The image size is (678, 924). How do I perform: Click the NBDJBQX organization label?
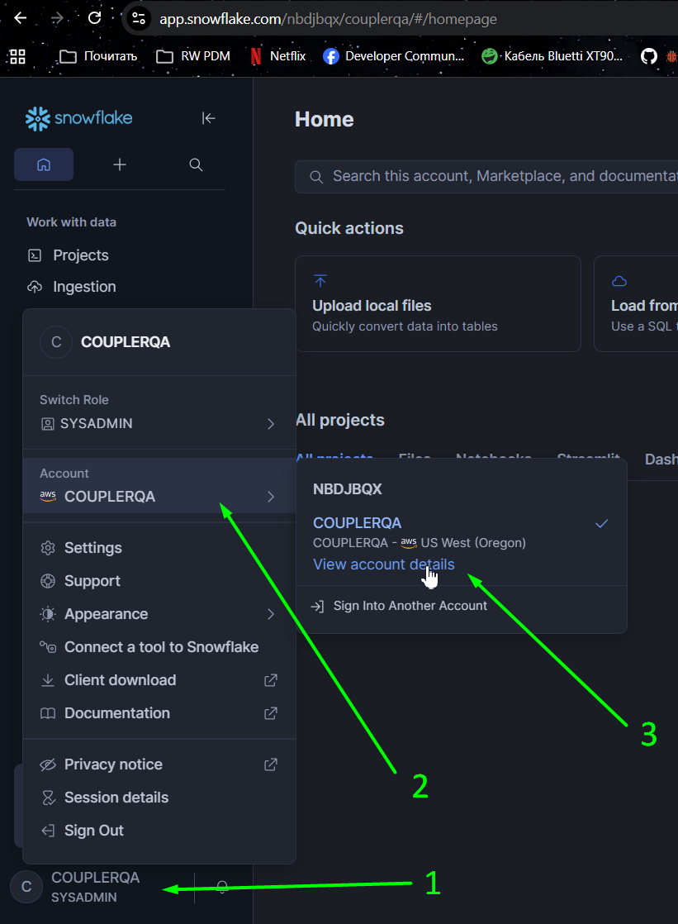tap(348, 489)
